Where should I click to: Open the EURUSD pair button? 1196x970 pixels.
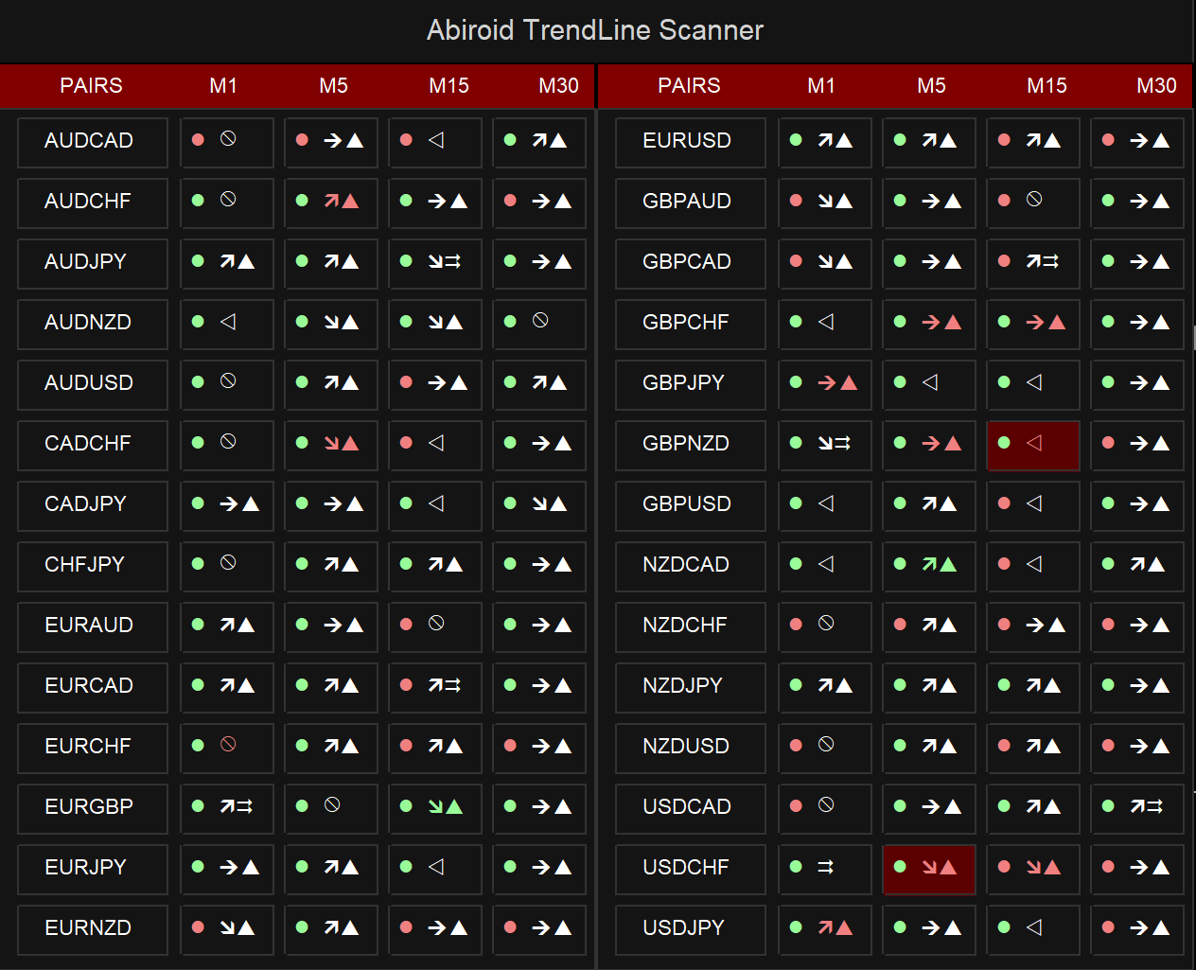coord(690,141)
